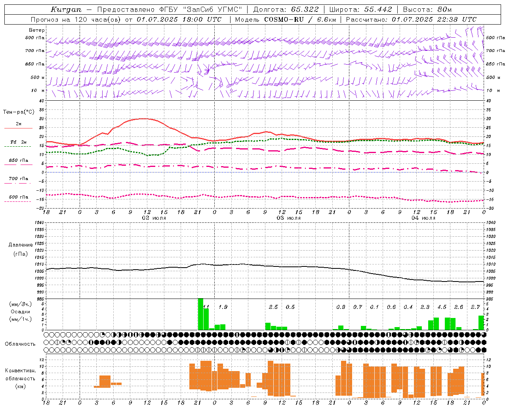
Task: Click the 0.6 precipitation value
Action: [x=391, y=307]
